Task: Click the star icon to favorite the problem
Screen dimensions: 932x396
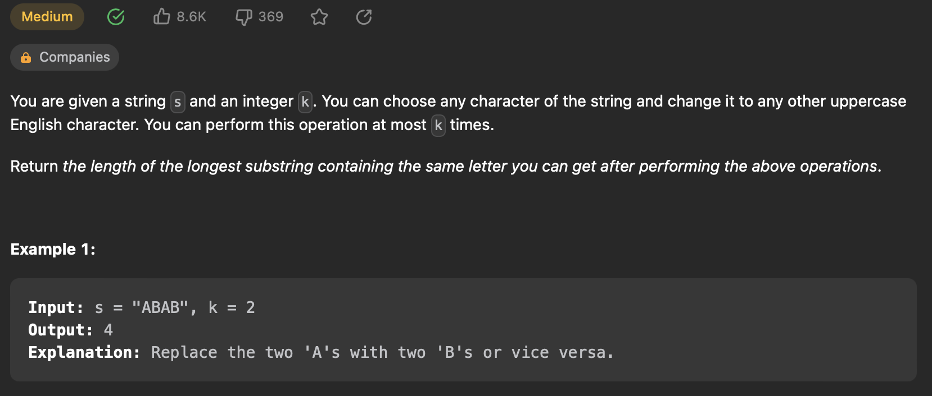Action: coord(319,17)
